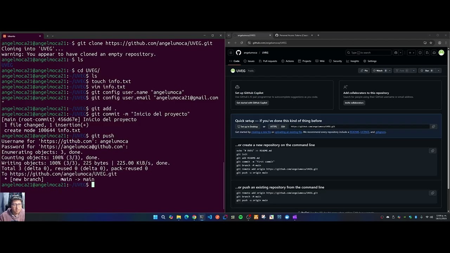Expand the Star lists dropdown arrow
The height and width of the screenshot is (253, 450).
pos(438,71)
